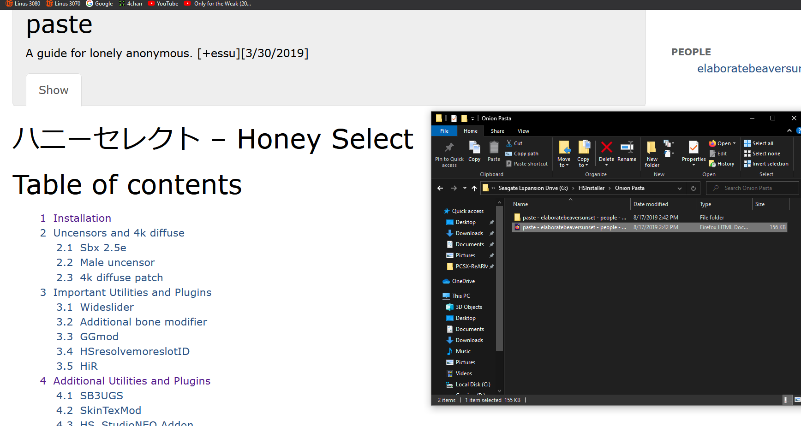Image resolution: width=801 pixels, height=426 pixels.
Task: Open Music in navigation pane
Action: pos(459,351)
